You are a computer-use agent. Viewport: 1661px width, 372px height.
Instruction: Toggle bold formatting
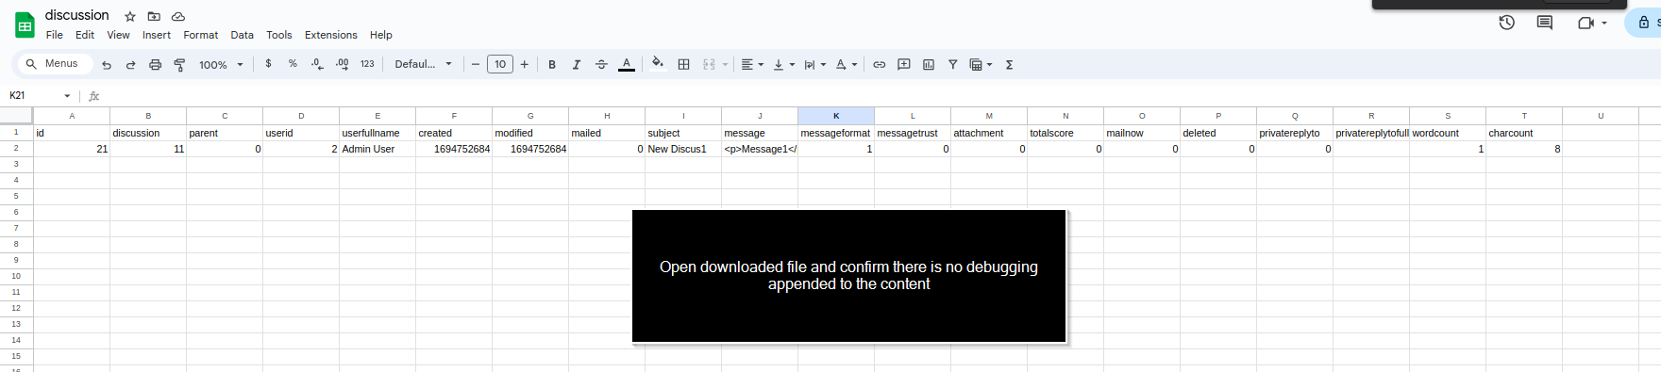(x=552, y=65)
